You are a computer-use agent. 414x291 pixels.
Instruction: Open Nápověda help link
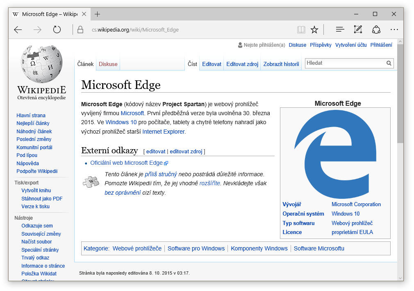point(28,163)
